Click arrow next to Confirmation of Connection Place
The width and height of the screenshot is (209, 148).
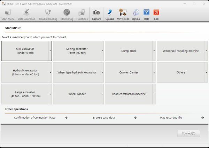tap(66, 118)
